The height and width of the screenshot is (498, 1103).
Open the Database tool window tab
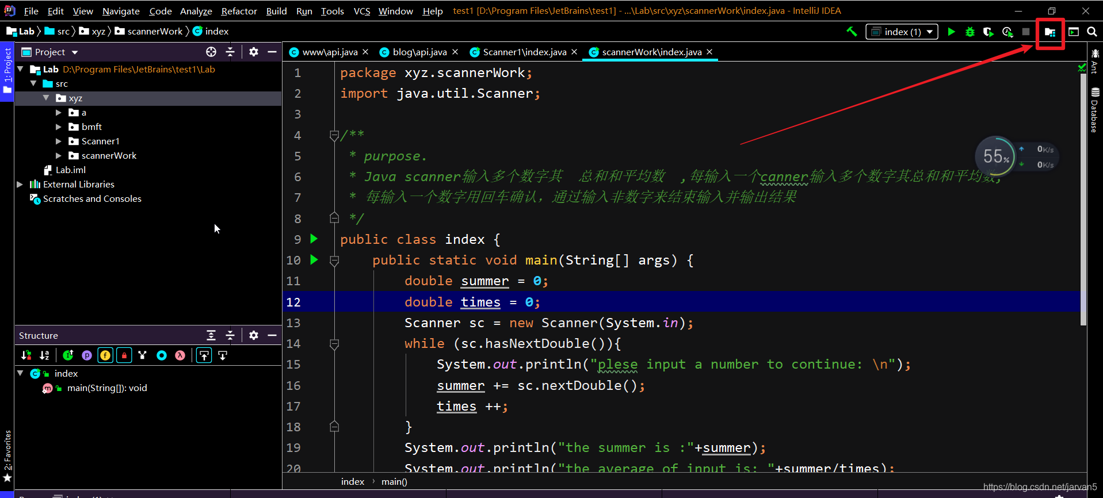point(1095,110)
